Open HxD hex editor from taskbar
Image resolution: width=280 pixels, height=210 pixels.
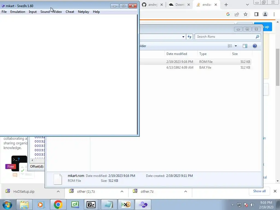click(x=126, y=205)
